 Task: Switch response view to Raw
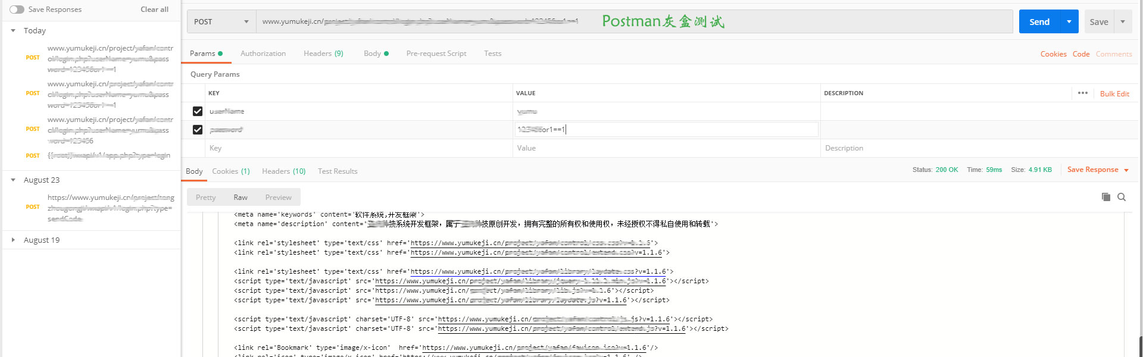(241, 198)
